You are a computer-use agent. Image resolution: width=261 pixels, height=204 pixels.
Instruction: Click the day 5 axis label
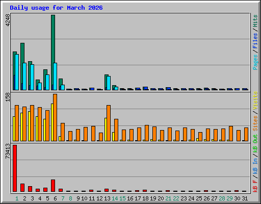tap(47, 198)
